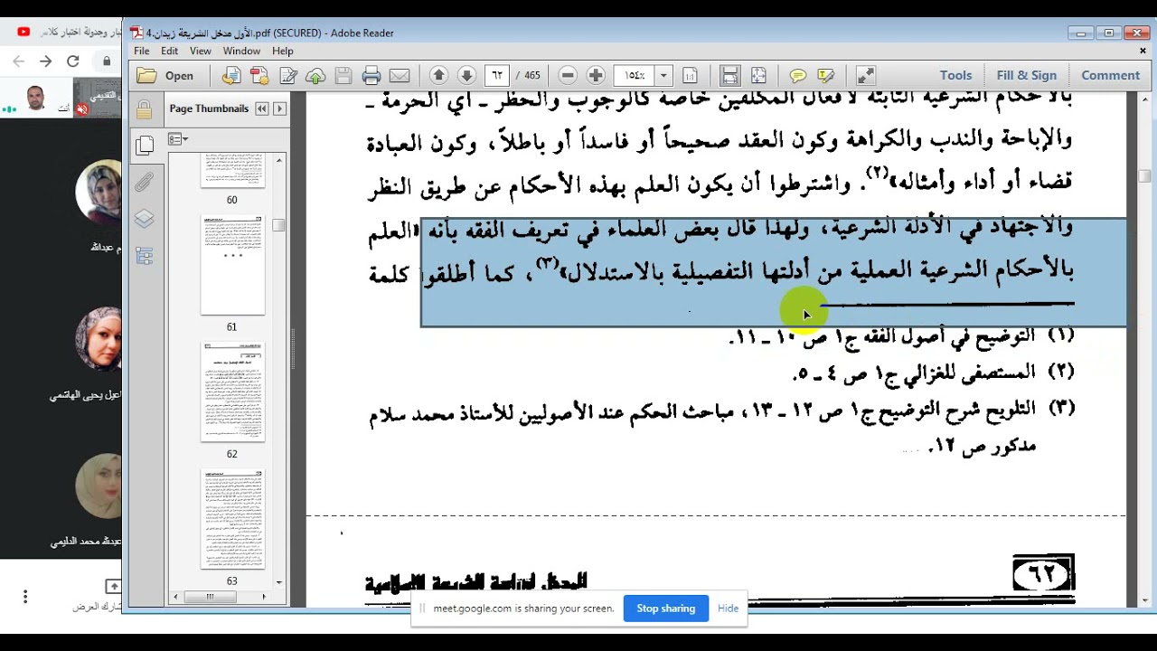Click the Create PDF online icon
Viewport: 1157px width, 651px height.
232,76
